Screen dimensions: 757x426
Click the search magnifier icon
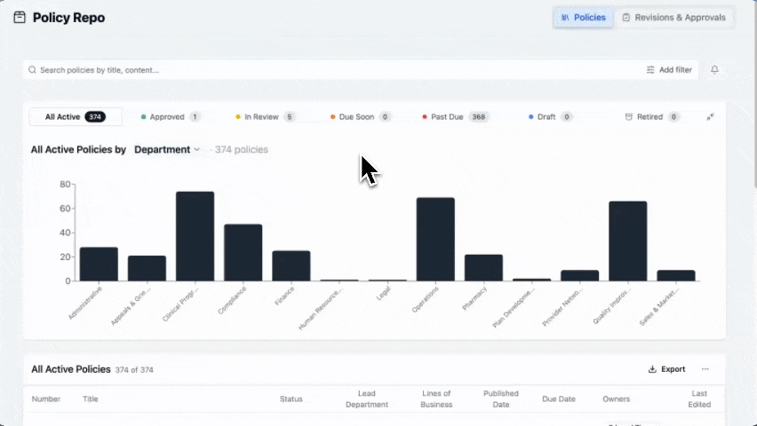[32, 70]
